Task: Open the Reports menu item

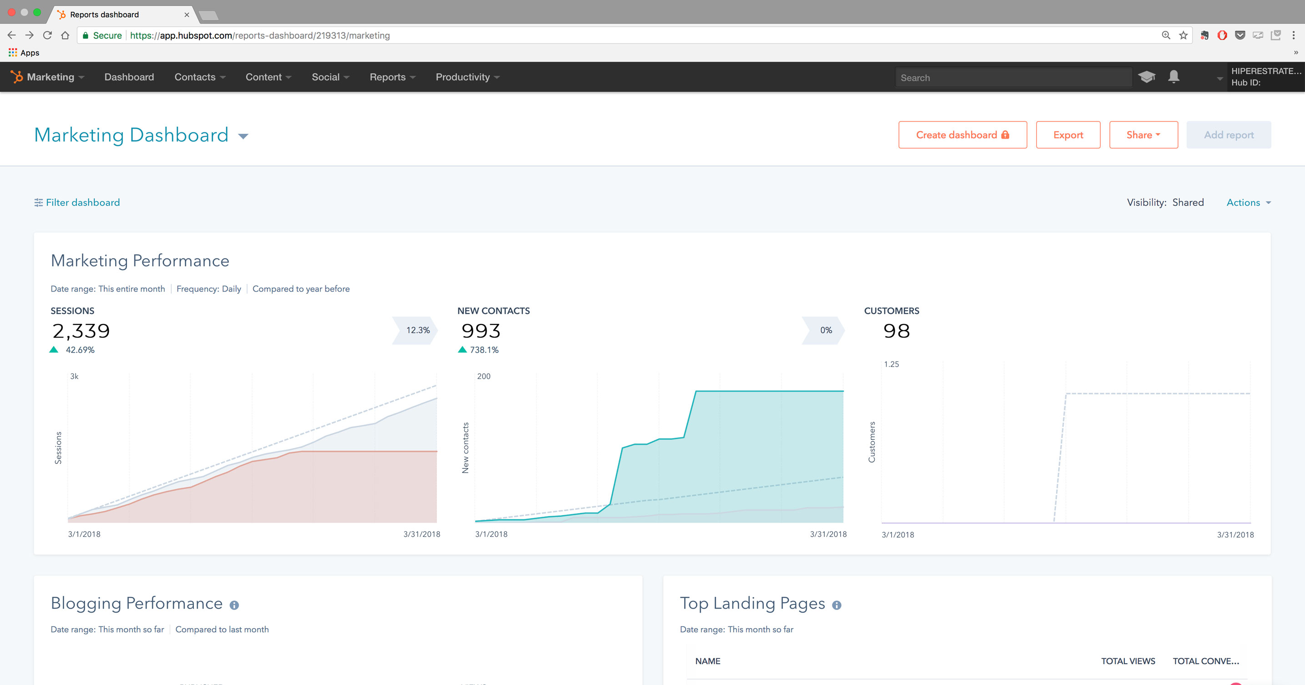Action: [x=391, y=77]
